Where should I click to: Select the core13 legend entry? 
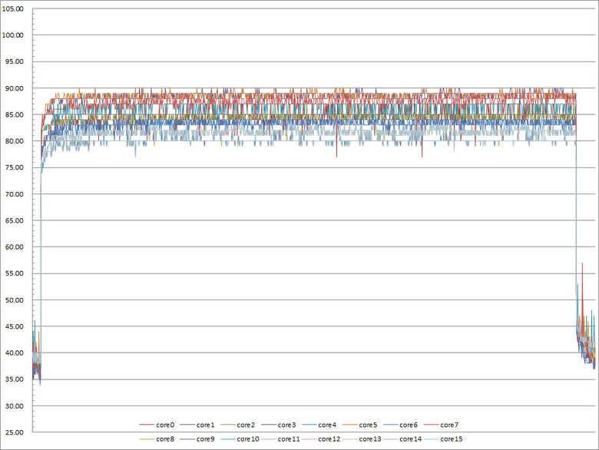[x=362, y=439]
